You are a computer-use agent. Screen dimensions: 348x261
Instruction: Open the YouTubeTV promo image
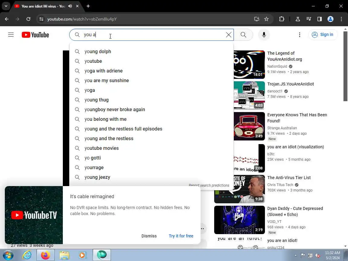pyautogui.click(x=34, y=215)
